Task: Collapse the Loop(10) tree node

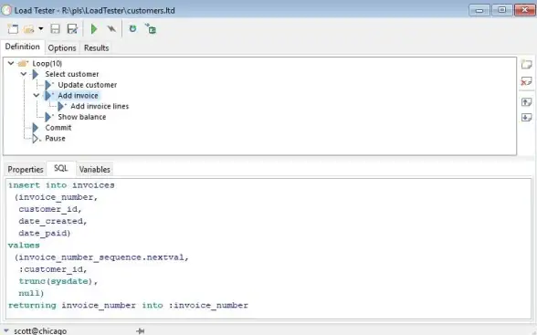Action: pyautogui.click(x=11, y=63)
